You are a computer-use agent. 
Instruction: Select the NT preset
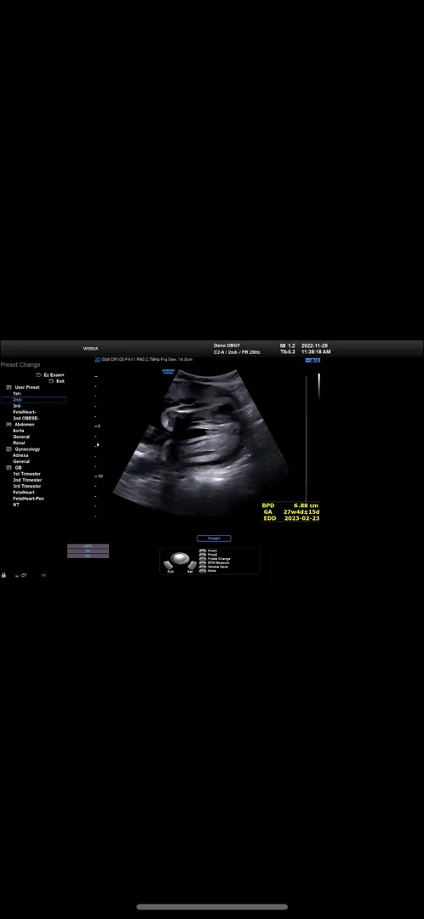(16, 505)
